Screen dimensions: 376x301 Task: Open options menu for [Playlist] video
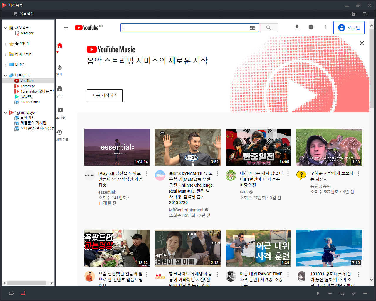pos(147,174)
